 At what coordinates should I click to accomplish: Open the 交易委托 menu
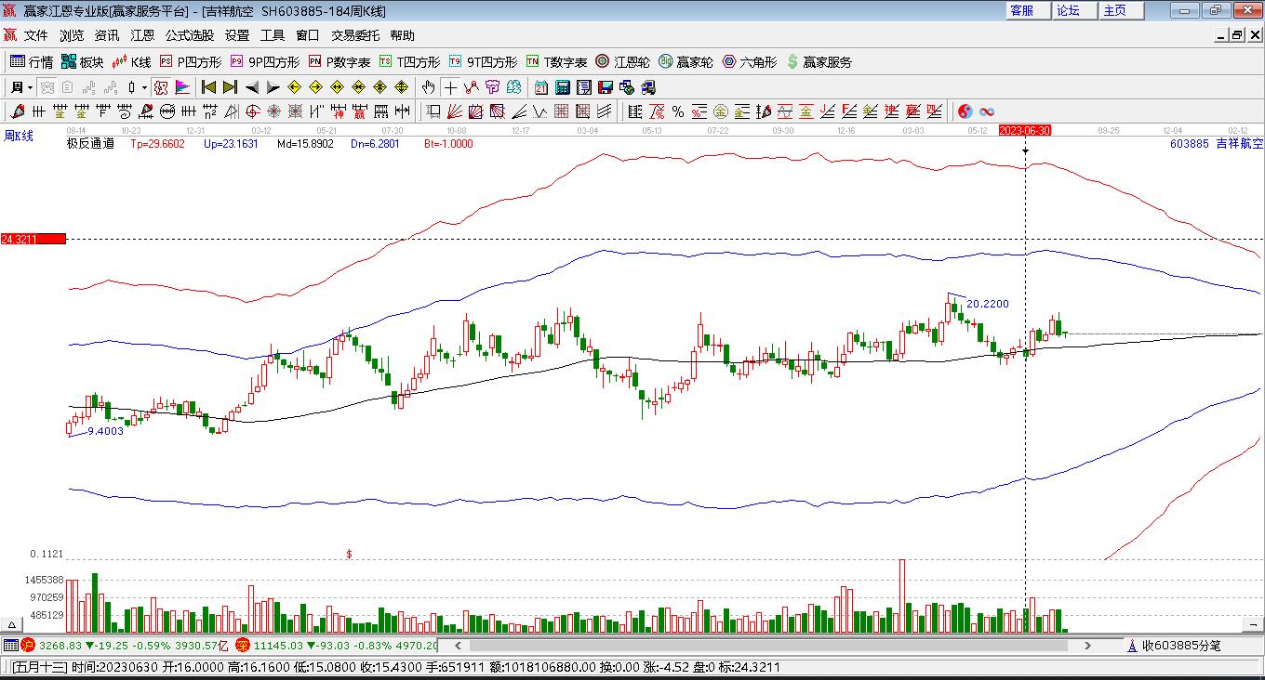click(x=355, y=35)
